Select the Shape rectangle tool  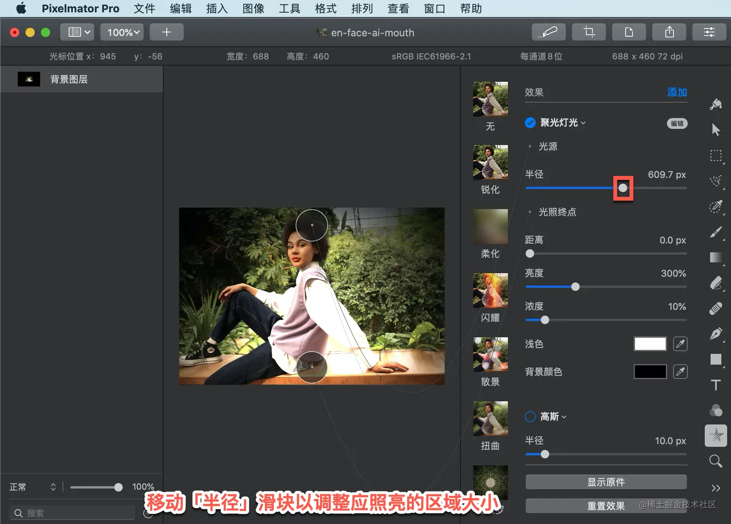tap(716, 359)
